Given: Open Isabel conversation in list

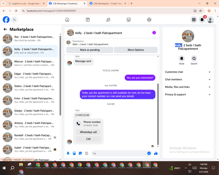Looking at the screenshot, I should 29,149.
